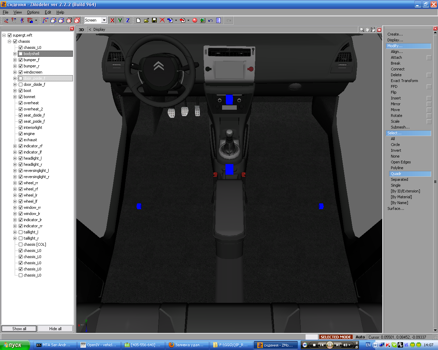438x350 pixels.
Task: Open the Edit menu
Action: pos(48,12)
